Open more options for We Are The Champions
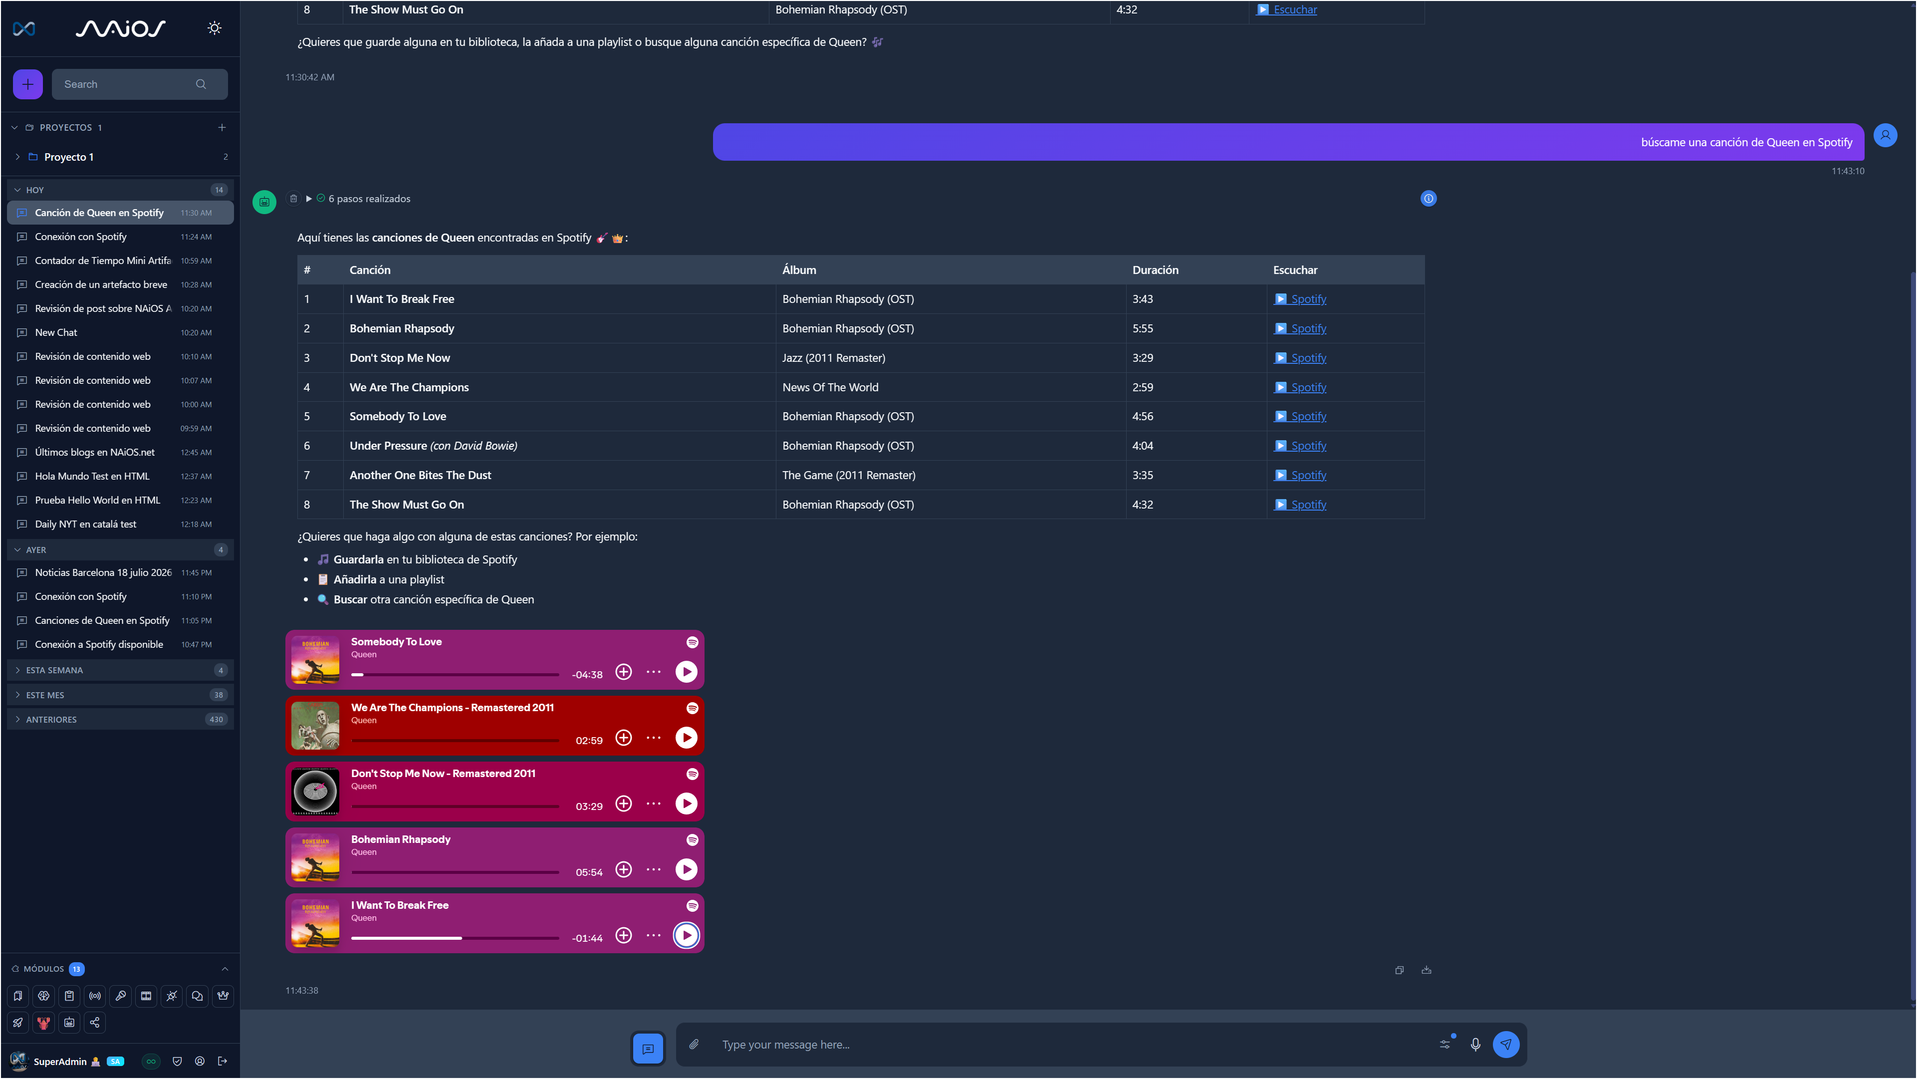Viewport: 1917px width, 1079px height. point(654,738)
